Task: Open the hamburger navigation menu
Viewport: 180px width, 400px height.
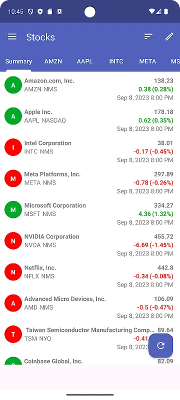Action: [x=12, y=36]
